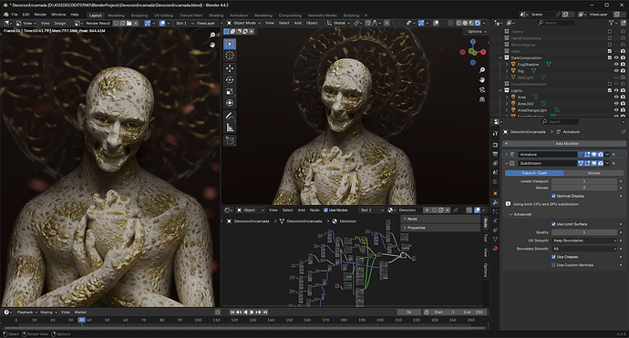Switch perspective/orthographic grid icon in viewport
Viewport: 629px width, 338px height.
point(482,99)
